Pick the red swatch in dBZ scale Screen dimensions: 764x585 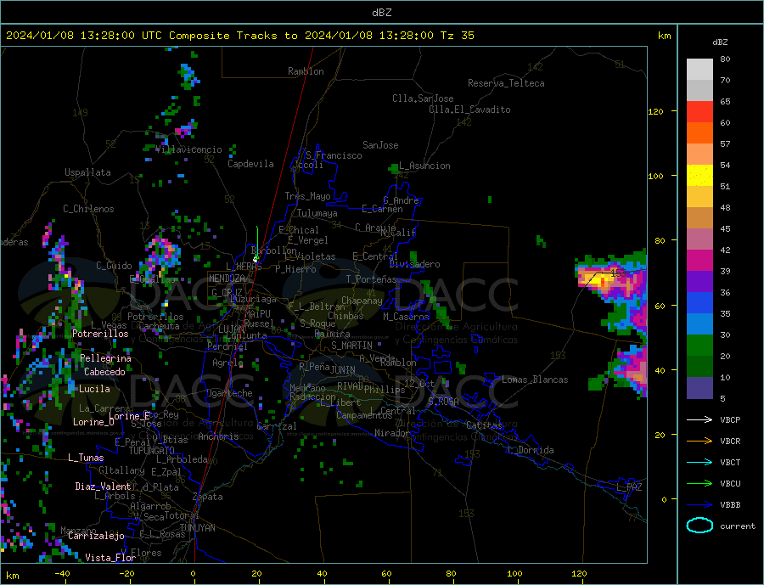point(699,111)
